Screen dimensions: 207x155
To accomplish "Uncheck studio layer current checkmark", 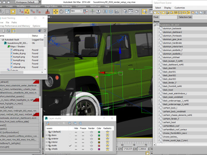I will click(x=70, y=146).
